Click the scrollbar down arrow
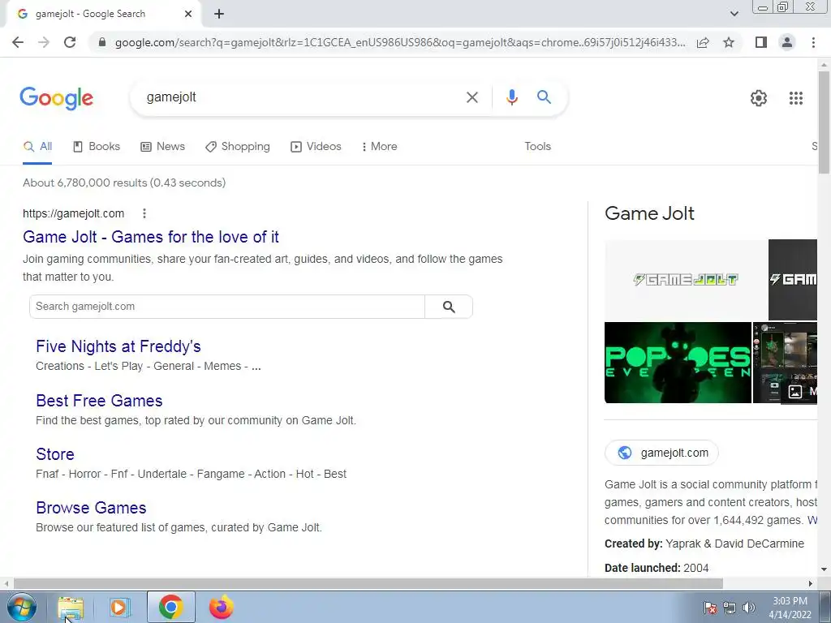This screenshot has width=831, height=623. click(824, 569)
